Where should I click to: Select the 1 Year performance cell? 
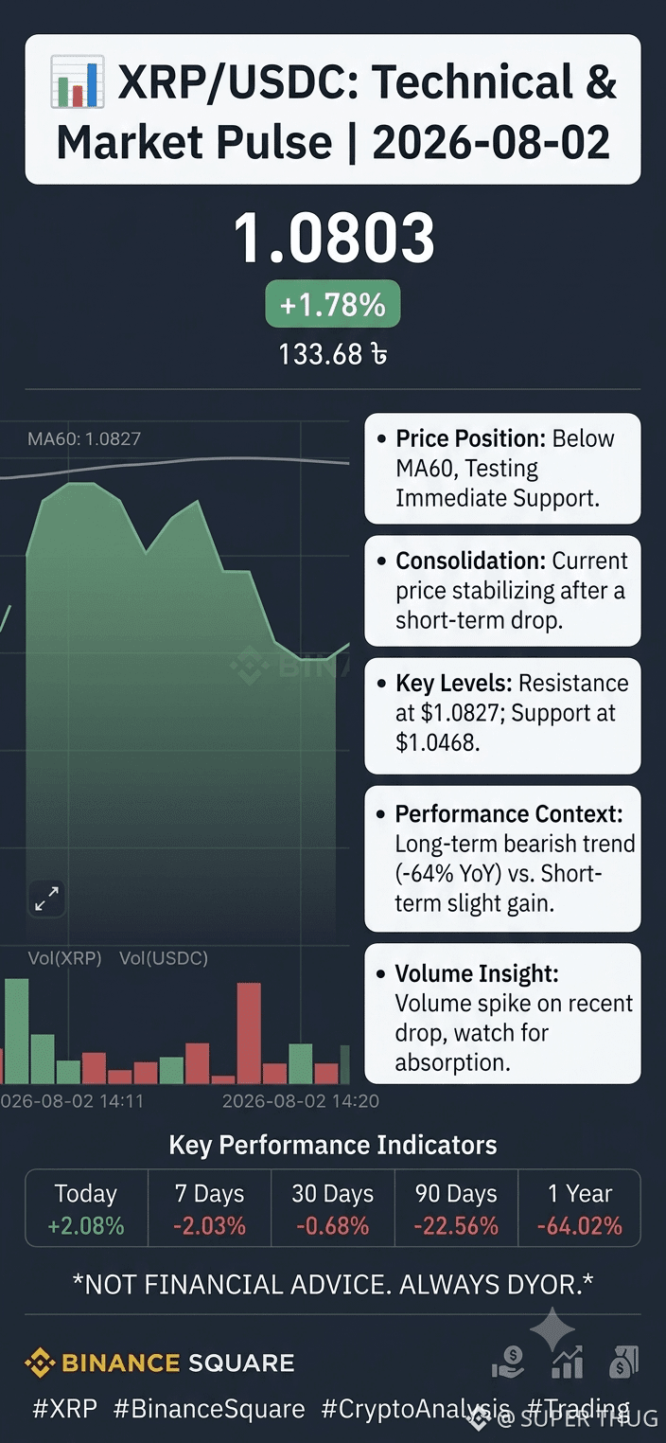[580, 1209]
